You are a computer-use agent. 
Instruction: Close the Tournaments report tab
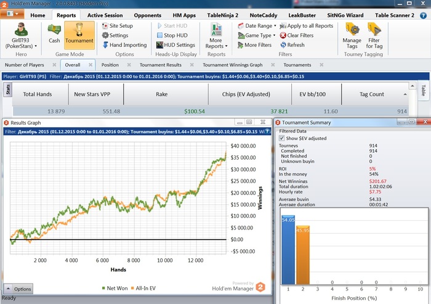321,65
